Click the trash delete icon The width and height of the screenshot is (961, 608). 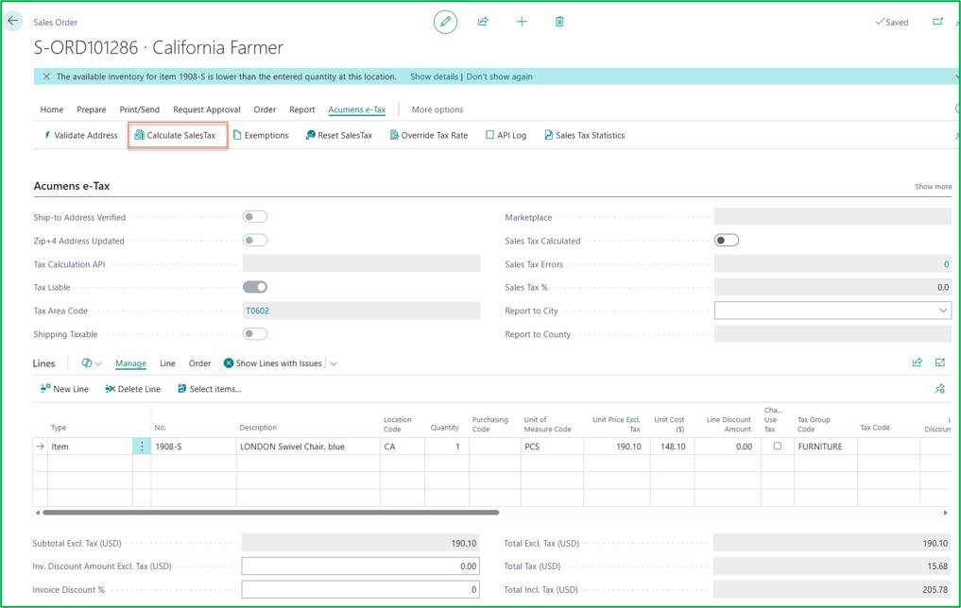point(559,22)
